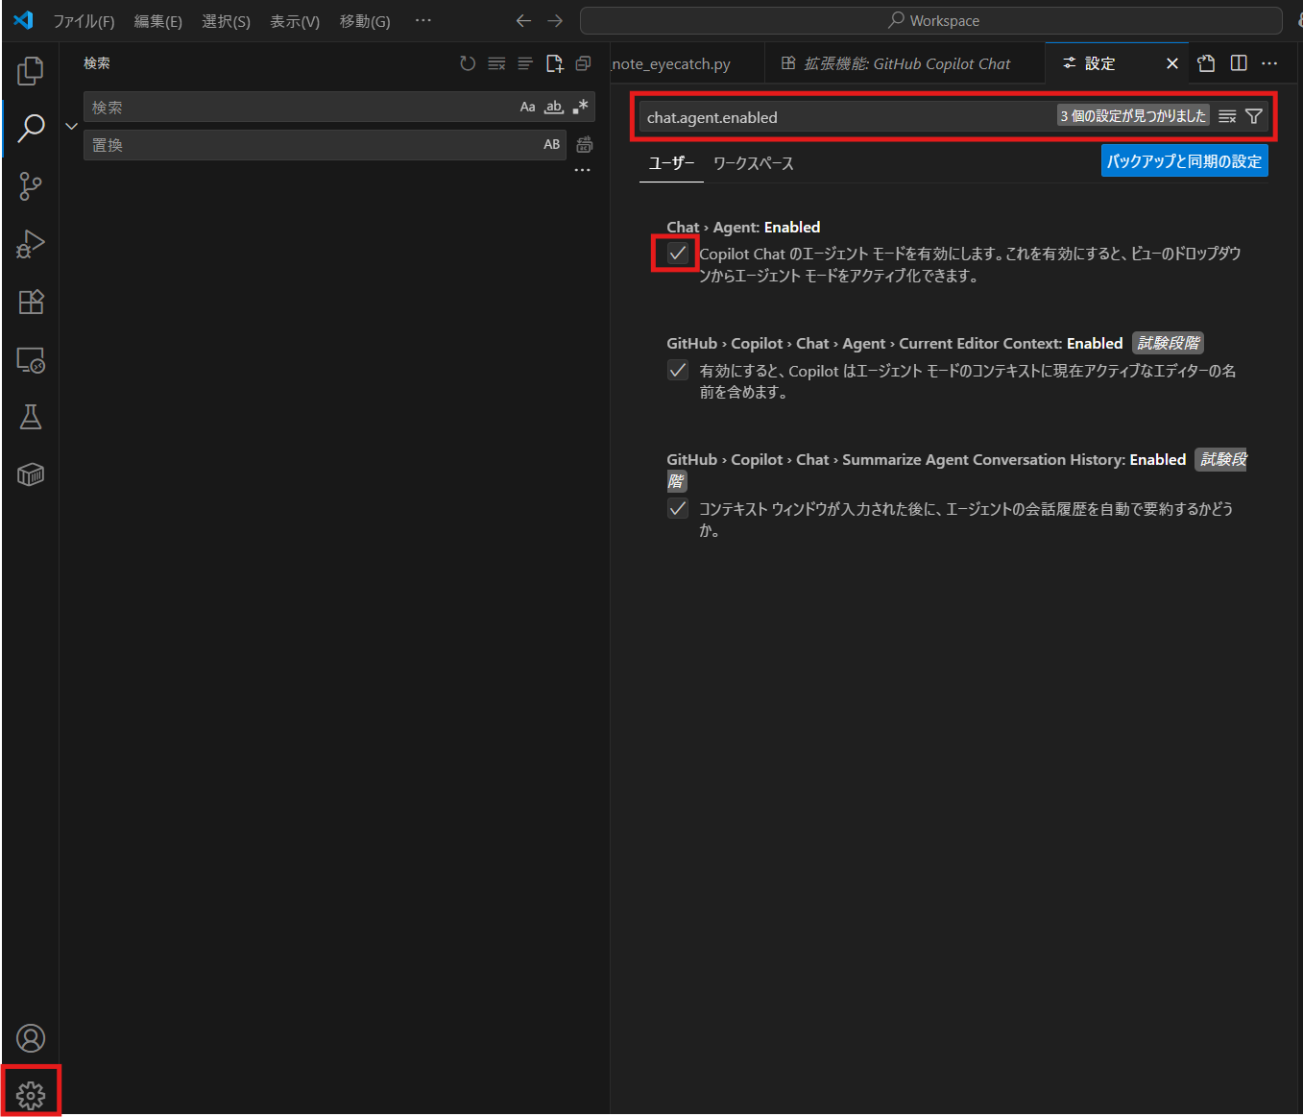Expand hidden menu bar items ellipsis
The image size is (1303, 1117).
[x=422, y=20]
